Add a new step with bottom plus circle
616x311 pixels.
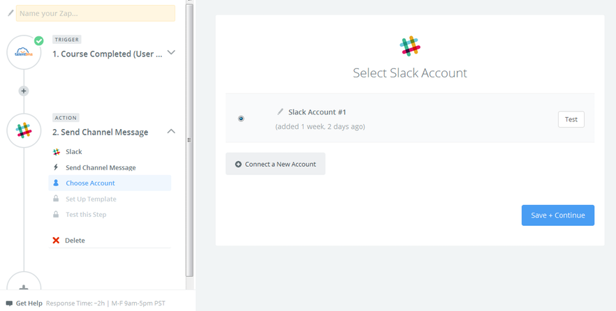24,287
